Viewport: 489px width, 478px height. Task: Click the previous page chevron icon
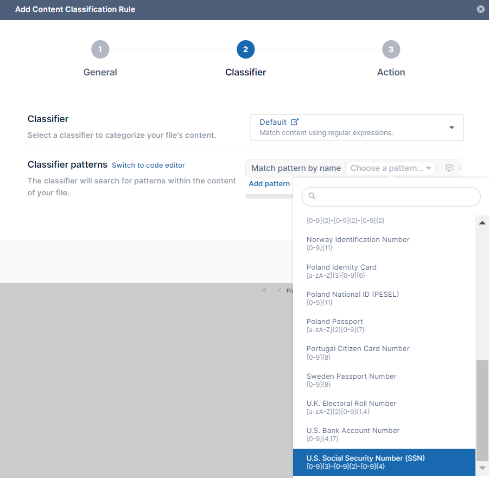[280, 290]
